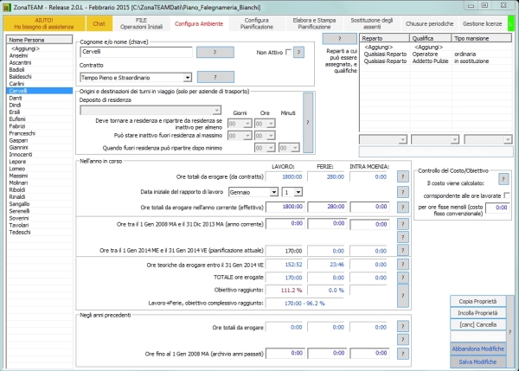The width and height of the screenshot is (519, 371).
Task: Open the Qualifica dropdown below the table
Action: coord(435,139)
